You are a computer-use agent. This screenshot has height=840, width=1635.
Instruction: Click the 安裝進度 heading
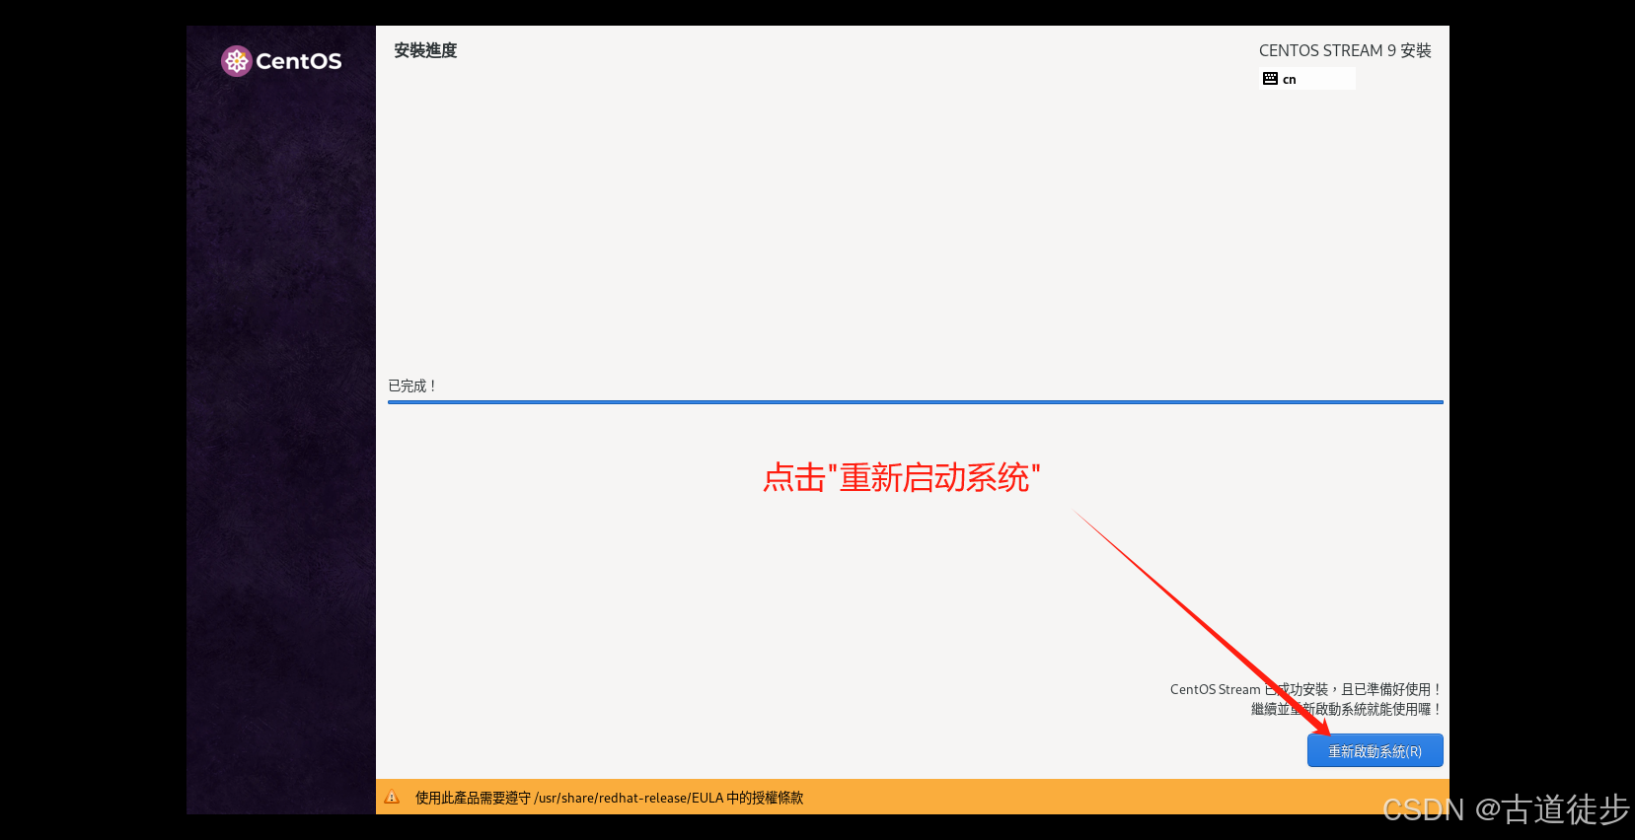tap(425, 50)
